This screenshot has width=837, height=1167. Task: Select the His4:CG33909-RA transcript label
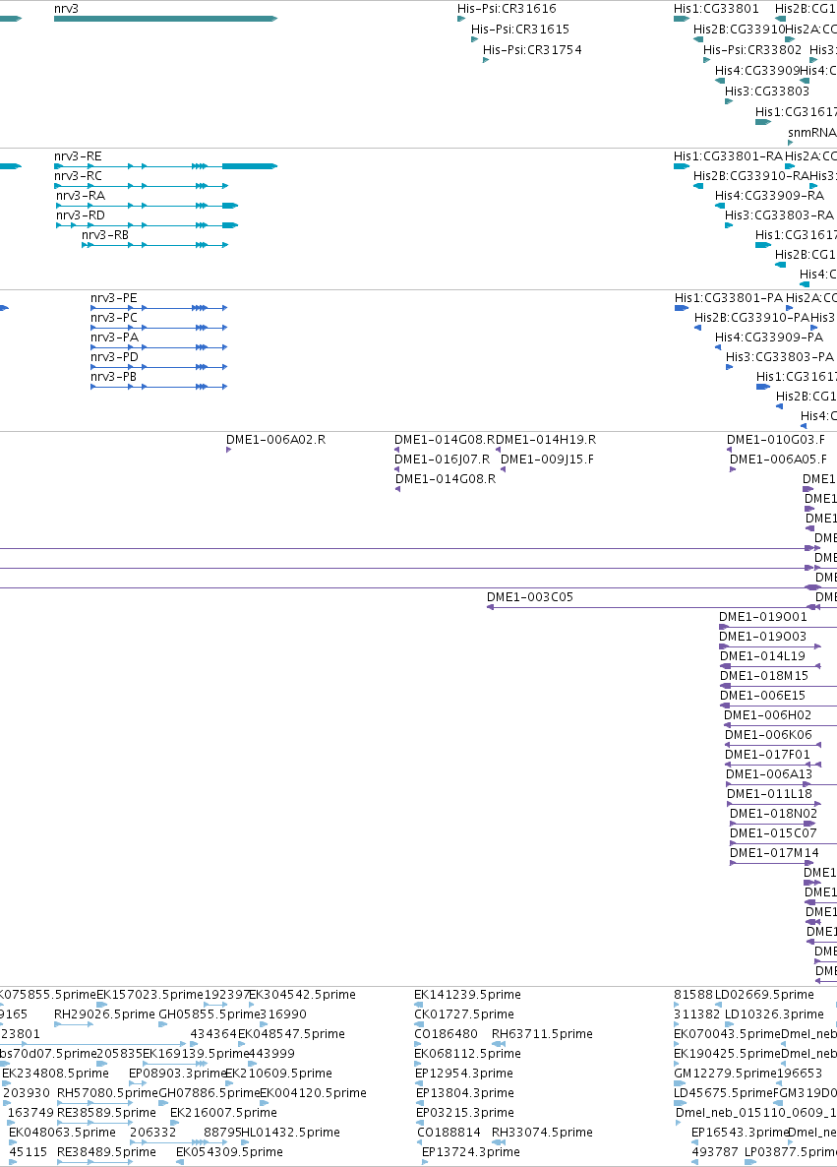[x=769, y=196]
